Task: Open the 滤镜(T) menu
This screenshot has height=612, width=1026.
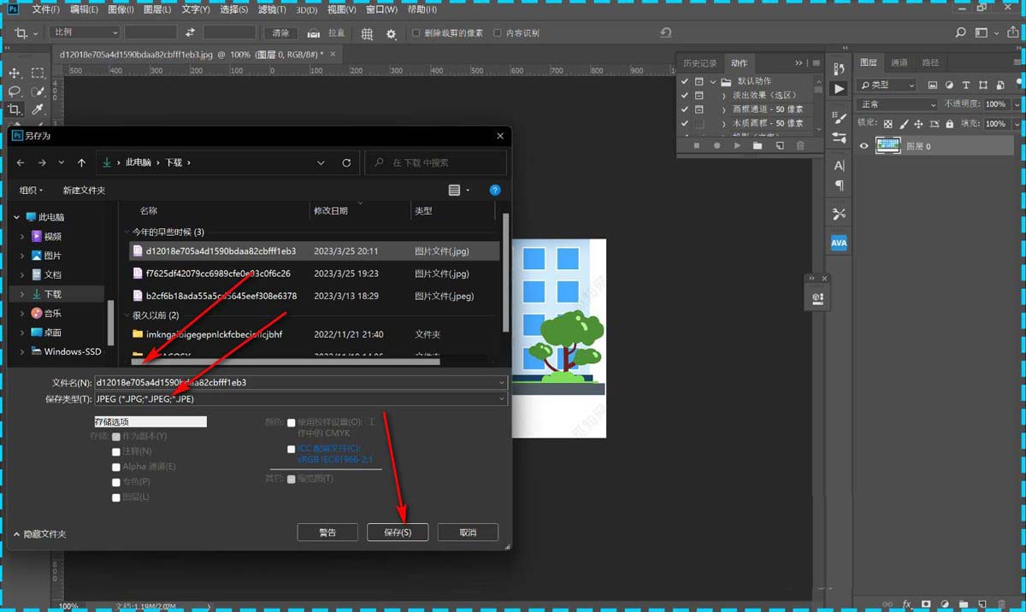Action: [272, 9]
